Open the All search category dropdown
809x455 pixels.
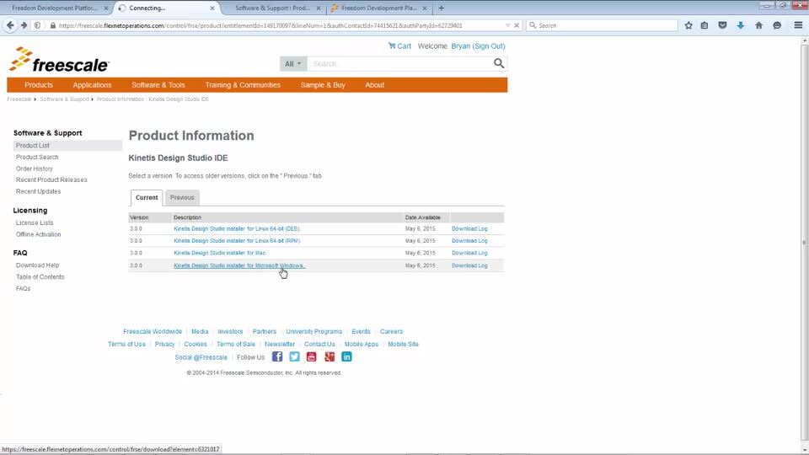click(293, 64)
